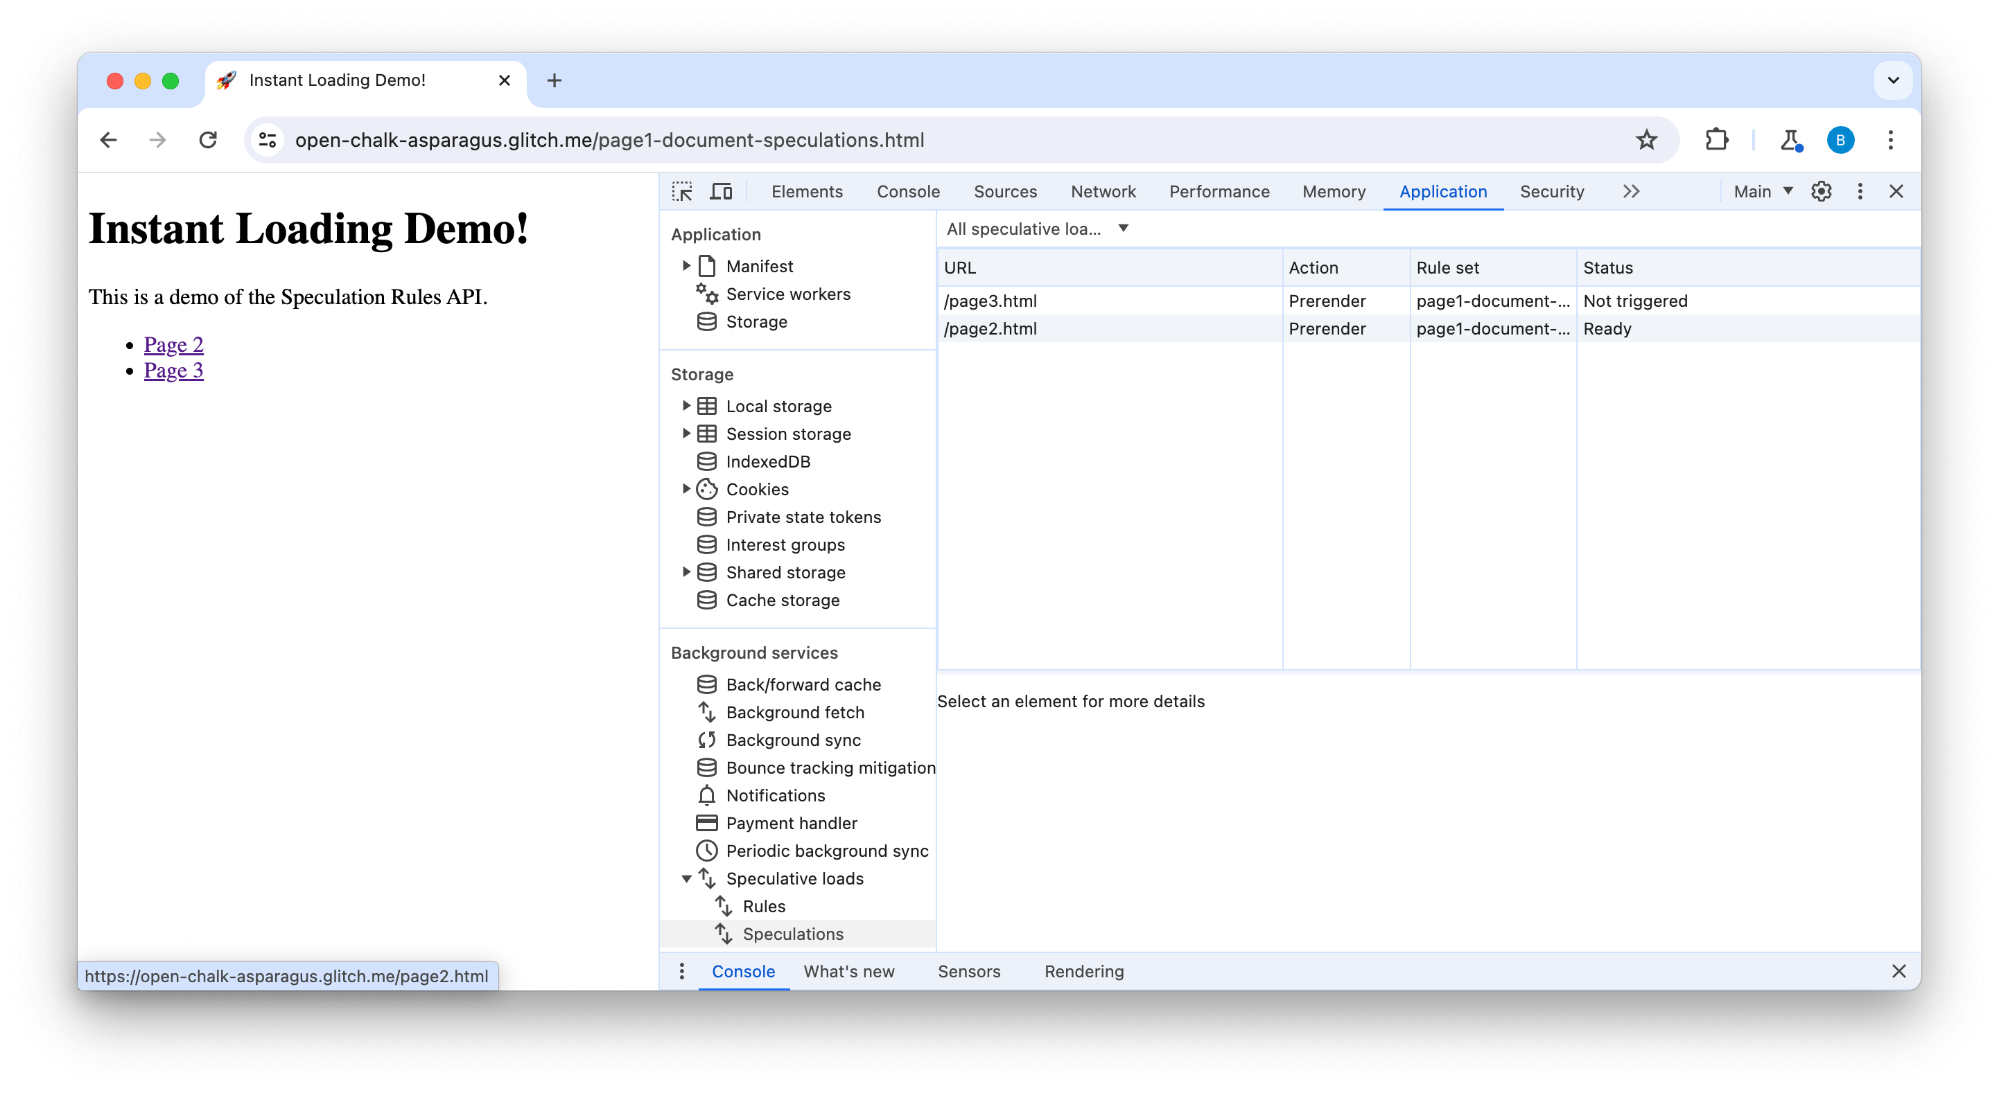Open the All speculative loads dropdown
1999x1093 pixels.
(1037, 229)
